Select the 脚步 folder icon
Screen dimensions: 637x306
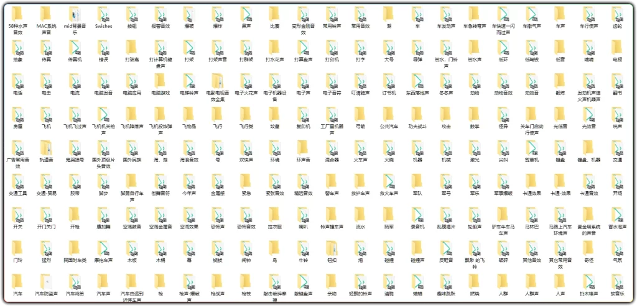pyautogui.click(x=103, y=182)
